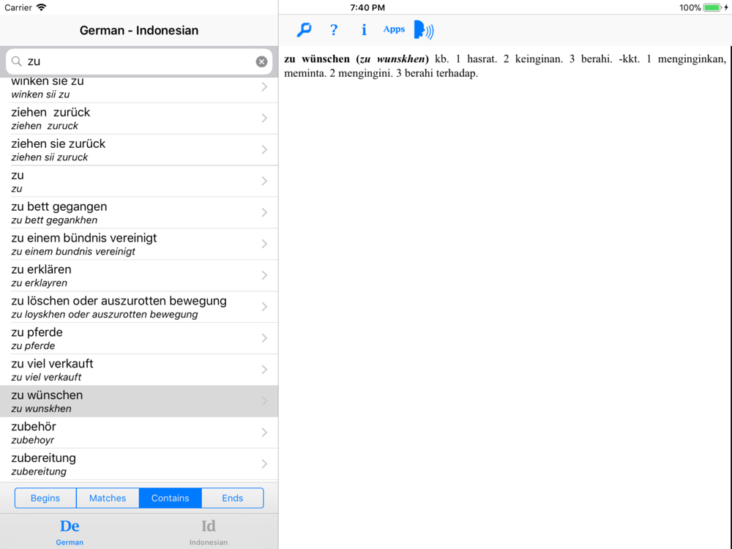Open the info icon in toolbar

point(364,30)
